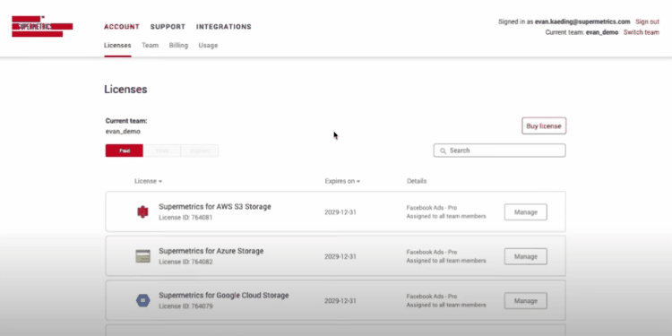Click the AWS S3 row expiry date 2029-12-31
Screen dimensions: 672x336
340,212
